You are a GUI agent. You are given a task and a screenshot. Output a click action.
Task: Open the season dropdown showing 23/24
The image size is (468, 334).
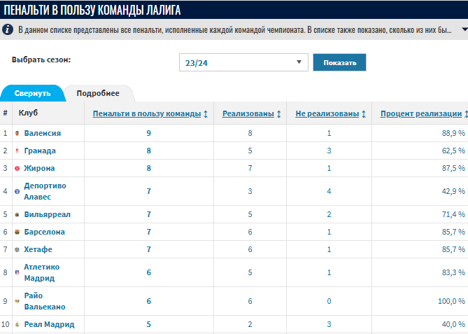[243, 62]
